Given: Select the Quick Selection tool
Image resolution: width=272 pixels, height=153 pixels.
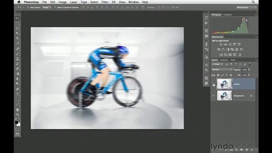Looking at the screenshot, I should point(17,33).
